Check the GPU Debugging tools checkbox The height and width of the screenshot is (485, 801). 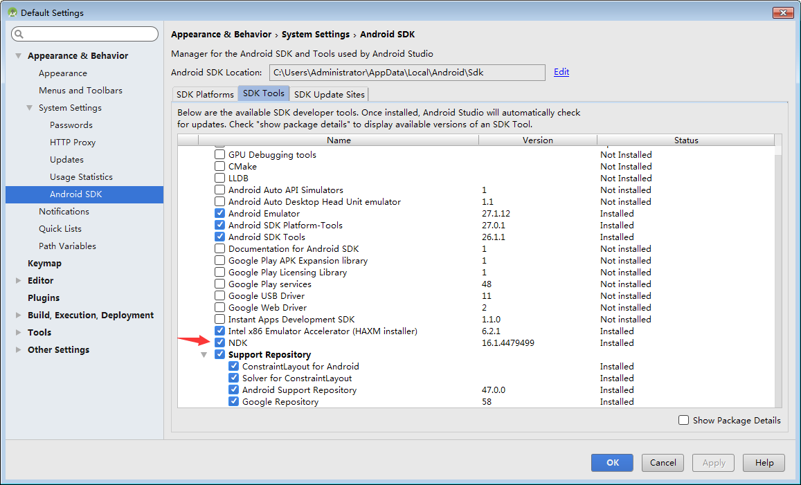(x=219, y=154)
